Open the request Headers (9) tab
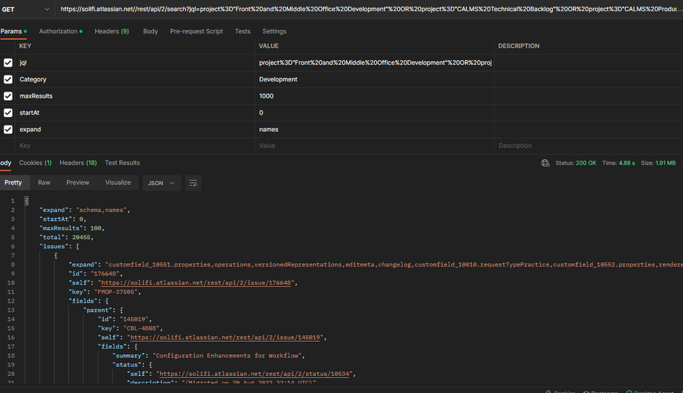The height and width of the screenshot is (393, 683). coord(111,31)
